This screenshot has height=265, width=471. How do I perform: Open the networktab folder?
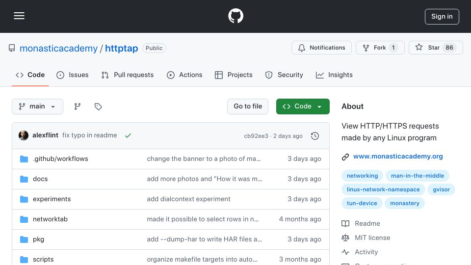(x=50, y=219)
